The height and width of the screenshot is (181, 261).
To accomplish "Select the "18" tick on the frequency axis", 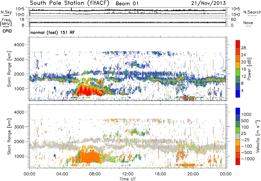I will pyautogui.click(x=22, y=20).
